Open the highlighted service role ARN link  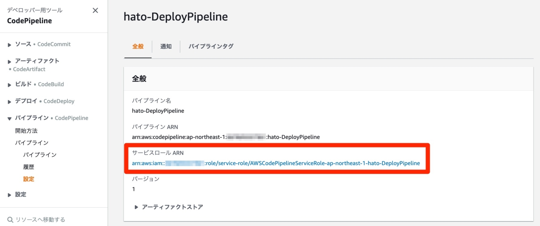pyautogui.click(x=276, y=163)
